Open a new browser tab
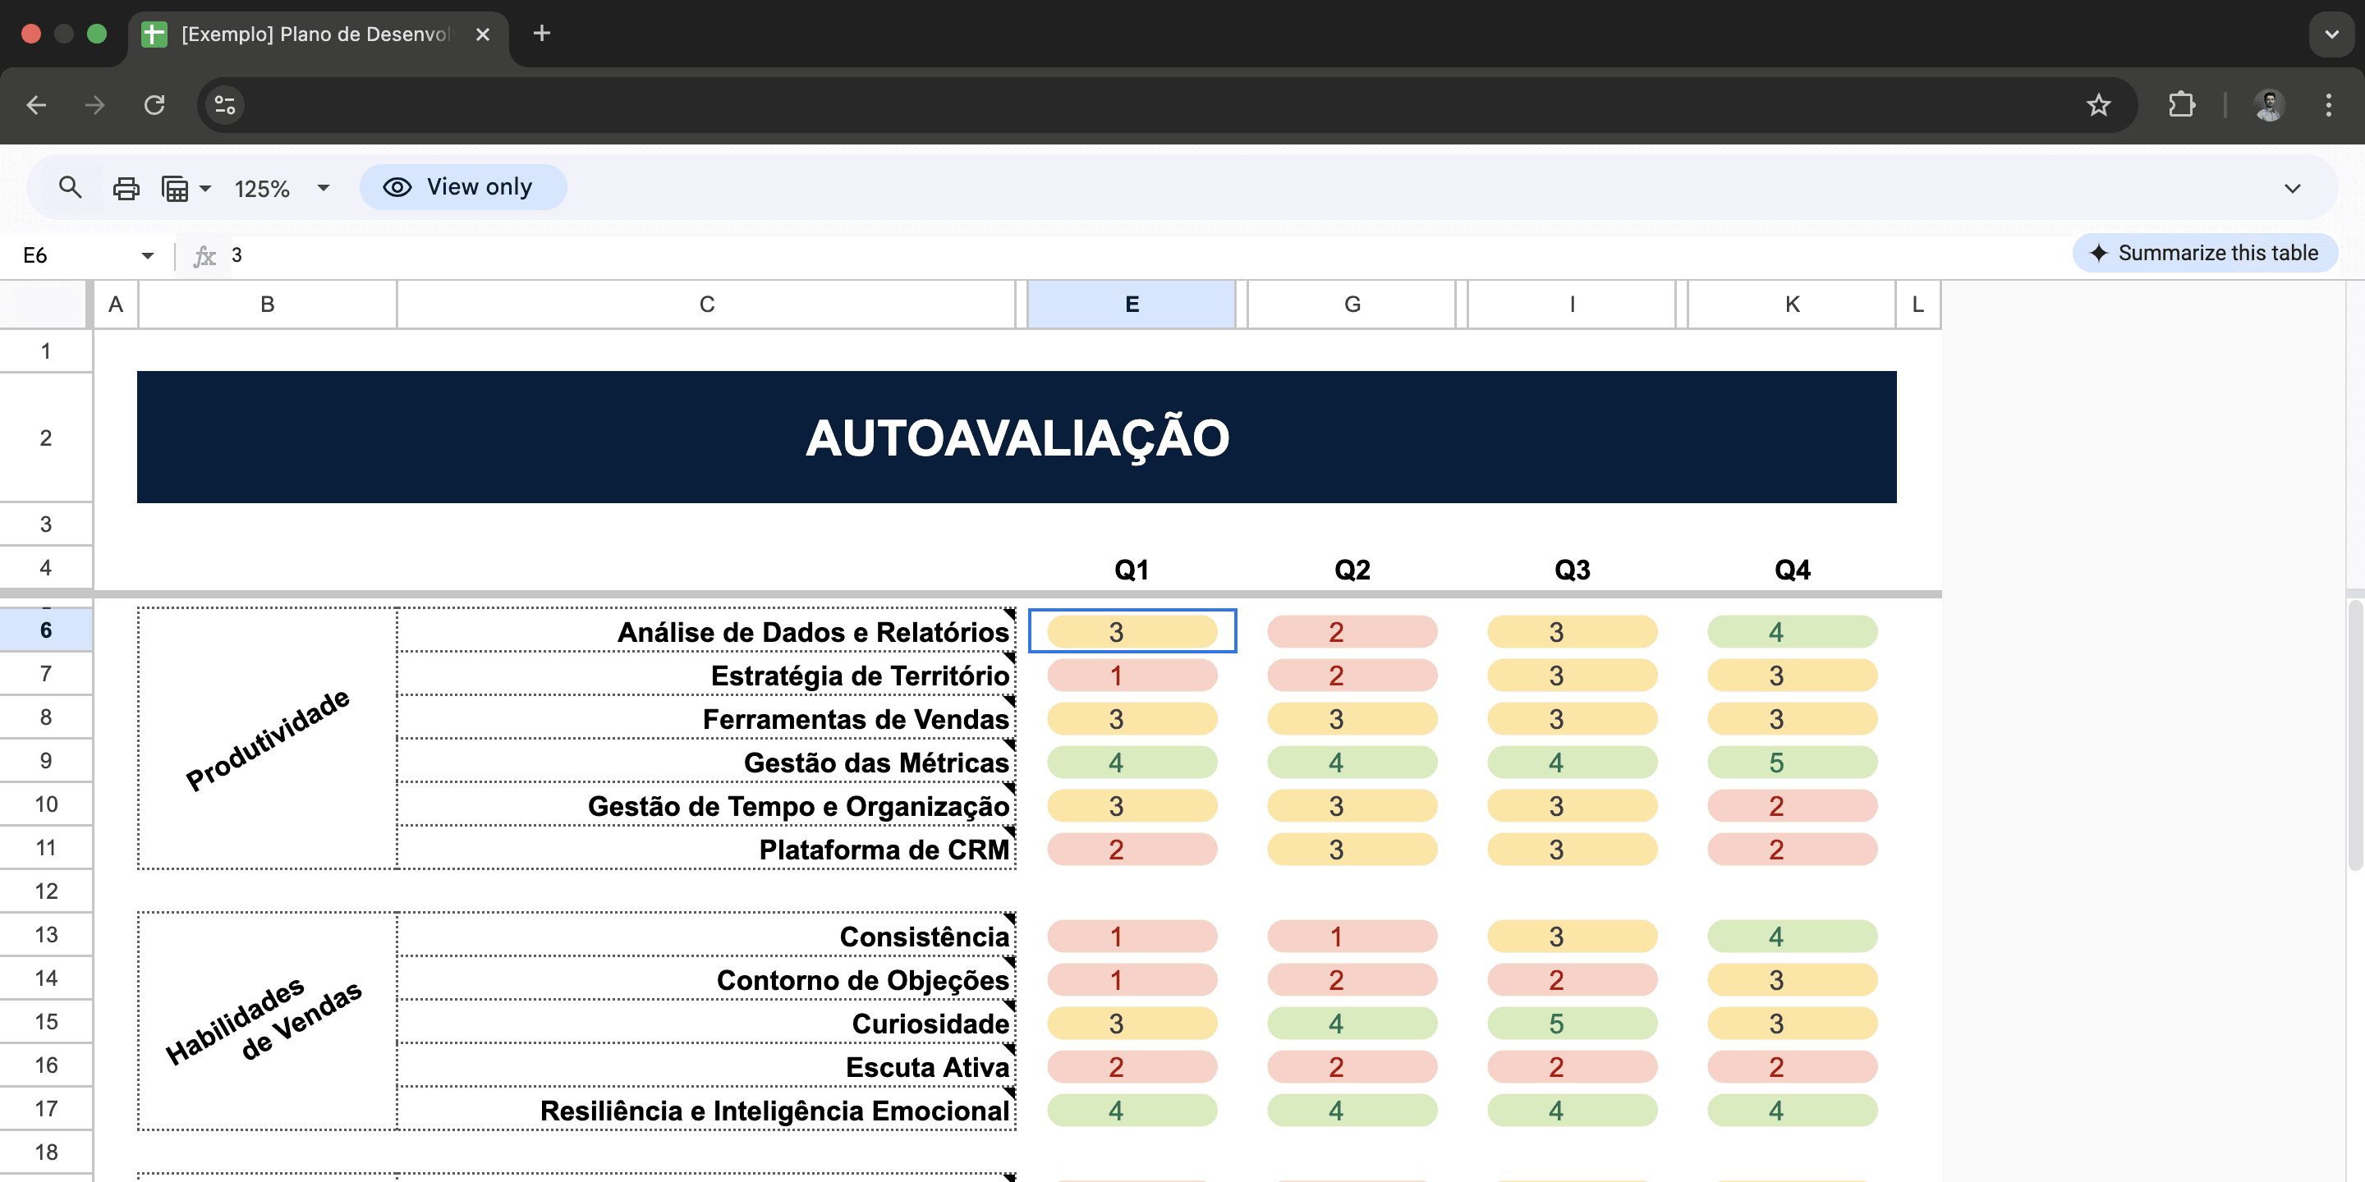Image resolution: width=2365 pixels, height=1182 pixels. (x=542, y=34)
